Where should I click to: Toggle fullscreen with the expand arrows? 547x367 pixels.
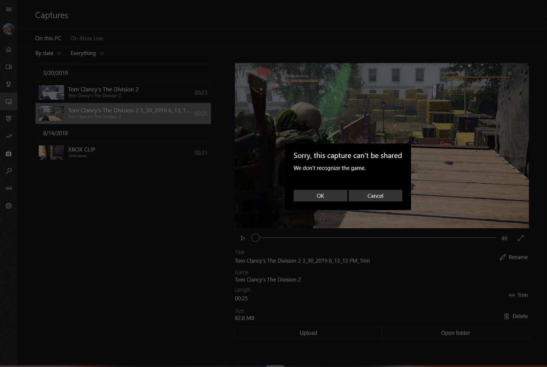(521, 238)
